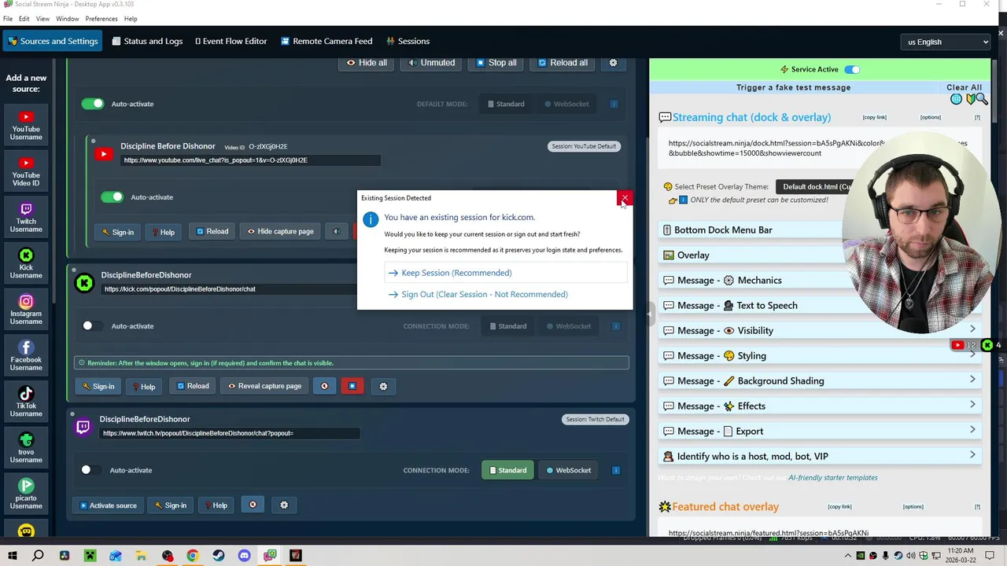Expand the Bottom Dock Menu Bar section
The width and height of the screenshot is (1007, 566).
(819, 230)
